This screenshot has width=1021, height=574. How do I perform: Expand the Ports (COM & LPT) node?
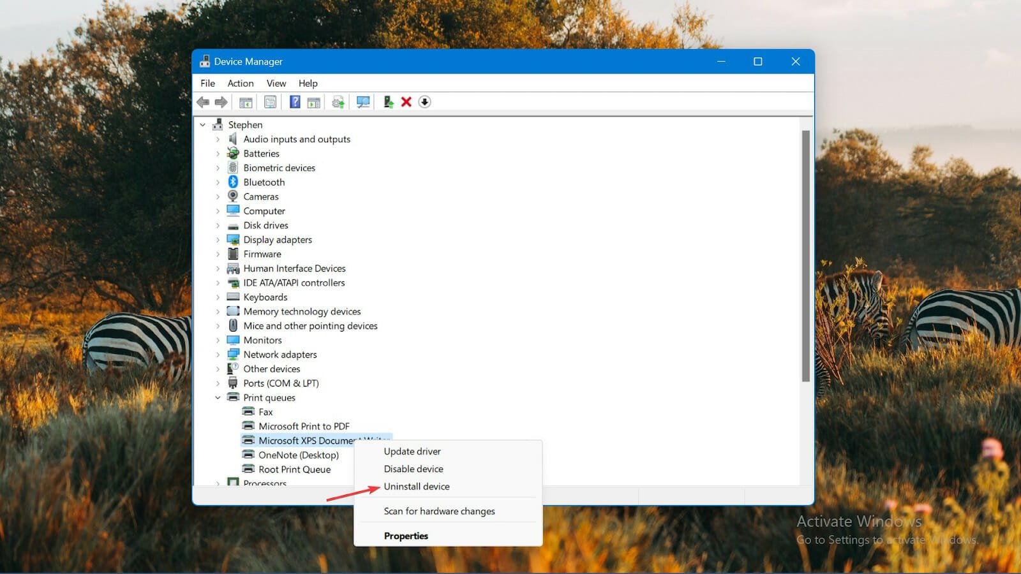(x=218, y=383)
